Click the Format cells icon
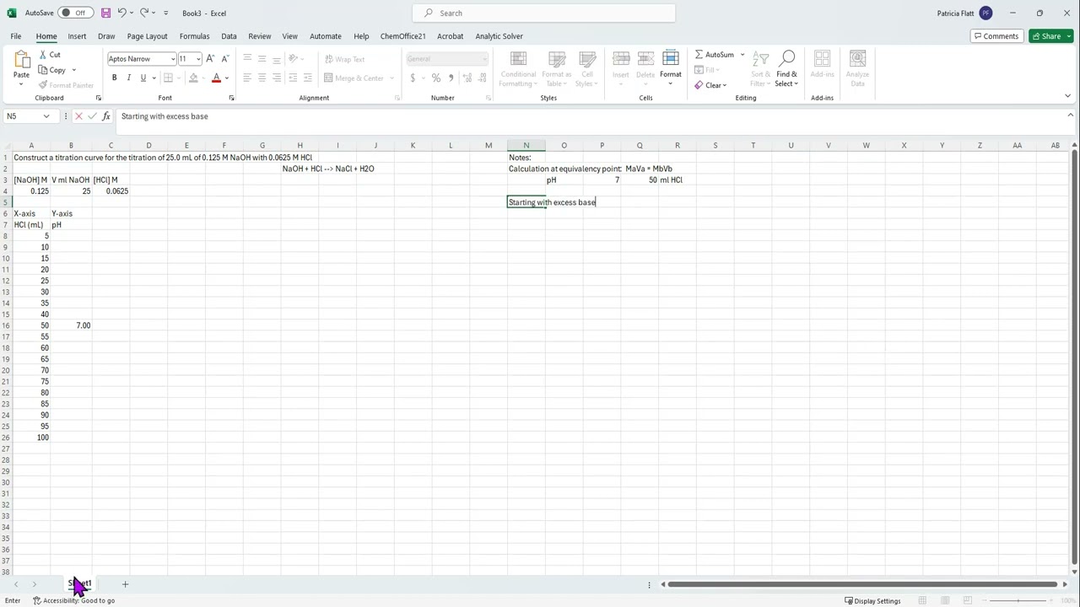 pyautogui.click(x=671, y=59)
